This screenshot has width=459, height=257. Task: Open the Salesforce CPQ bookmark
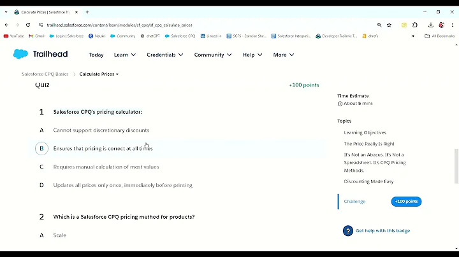(x=180, y=36)
